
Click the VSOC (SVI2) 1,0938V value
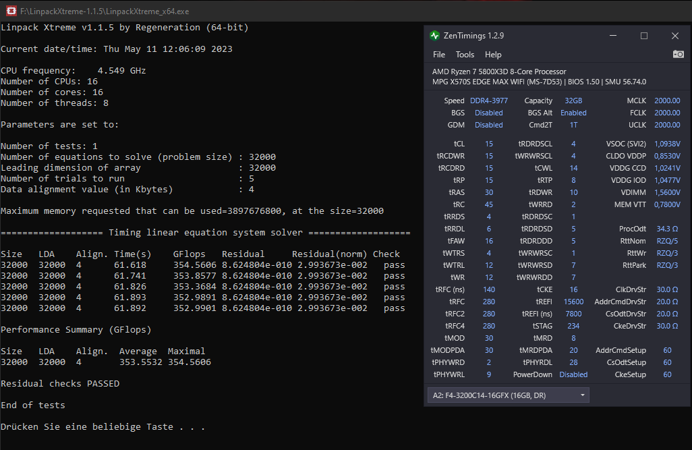pyautogui.click(x=667, y=144)
